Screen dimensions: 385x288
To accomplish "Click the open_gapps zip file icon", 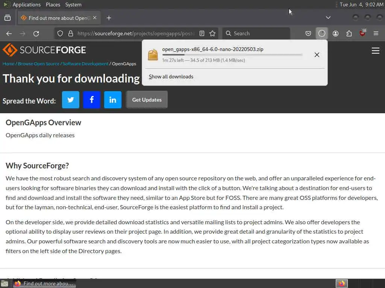I will pyautogui.click(x=153, y=55).
